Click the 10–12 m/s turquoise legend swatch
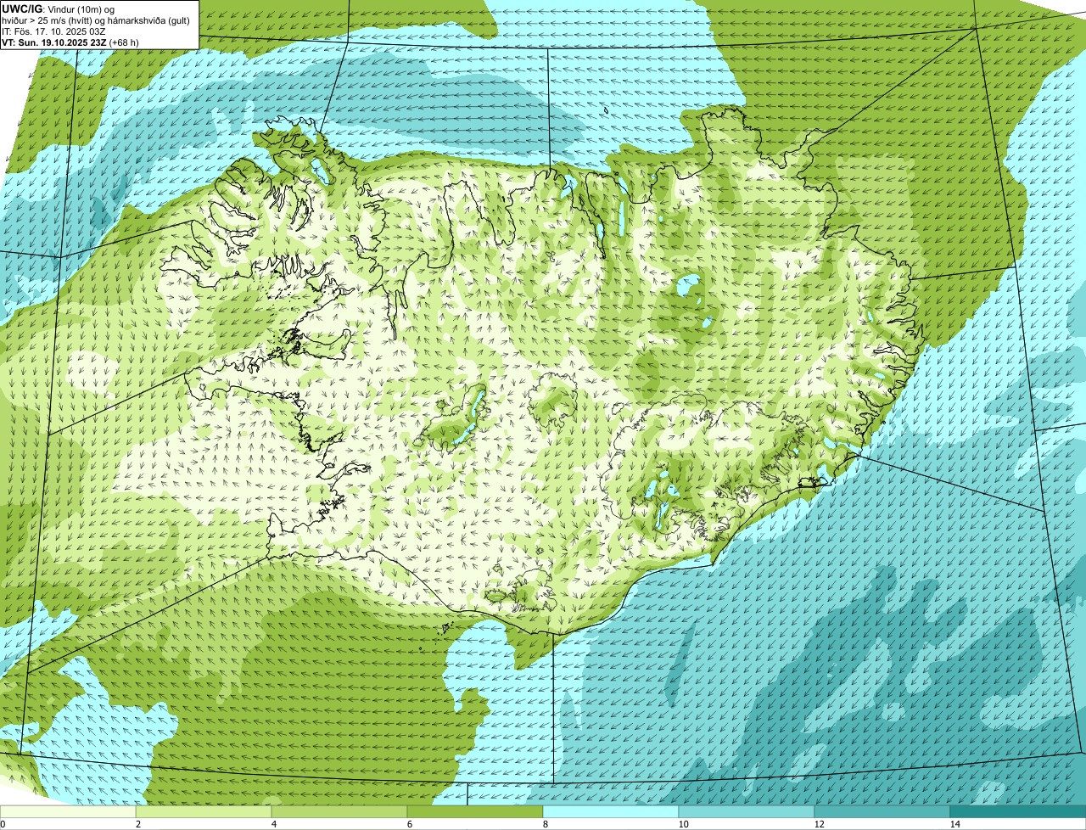This screenshot has width=1086, height=830. (747, 811)
